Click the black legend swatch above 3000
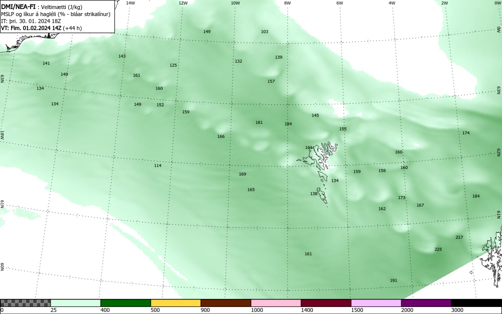This screenshot has width=502, height=314. (476, 303)
